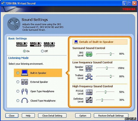Click the Surround Sound Control heading
This screenshot has width=138, height=121.
click(x=89, y=48)
